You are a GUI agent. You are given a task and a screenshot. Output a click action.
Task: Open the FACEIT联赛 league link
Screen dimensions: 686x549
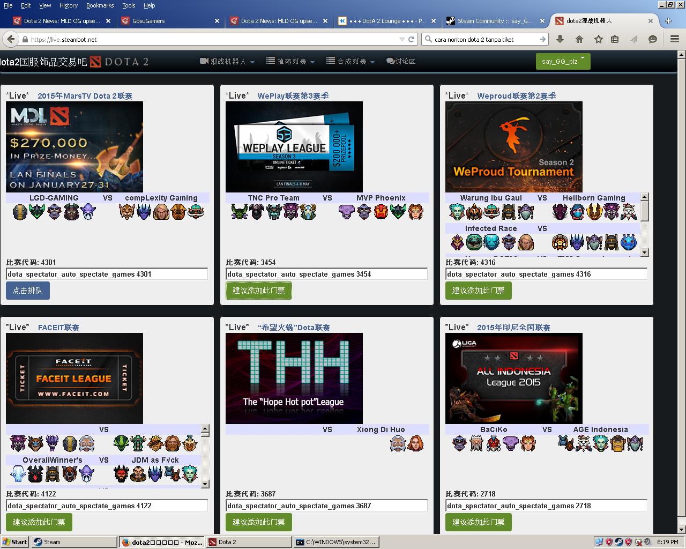[x=58, y=328]
